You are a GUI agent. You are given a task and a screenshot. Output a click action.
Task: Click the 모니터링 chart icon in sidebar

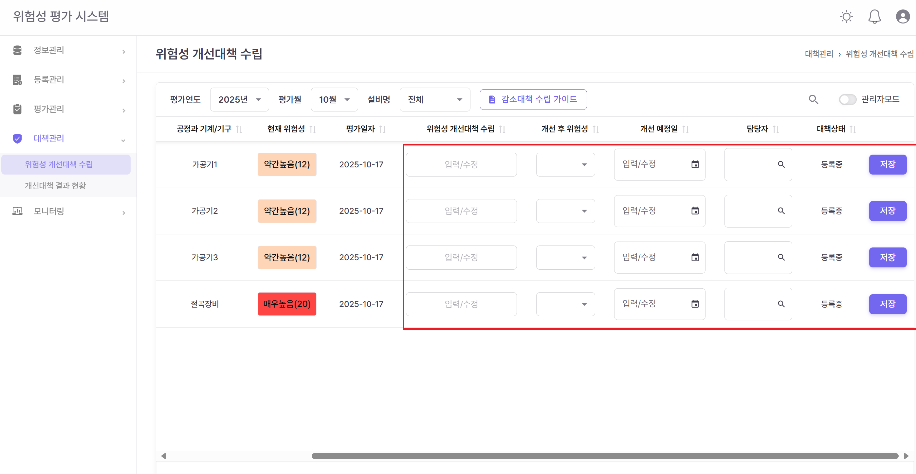pyautogui.click(x=17, y=211)
